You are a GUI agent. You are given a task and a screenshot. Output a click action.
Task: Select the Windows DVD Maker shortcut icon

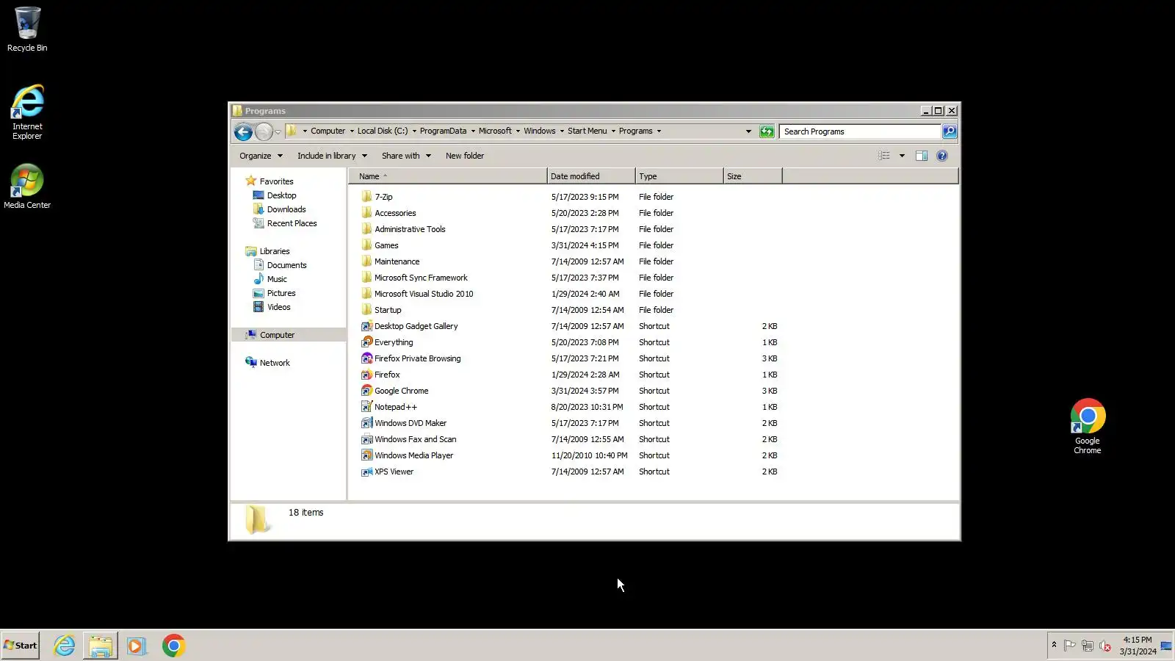click(x=366, y=423)
